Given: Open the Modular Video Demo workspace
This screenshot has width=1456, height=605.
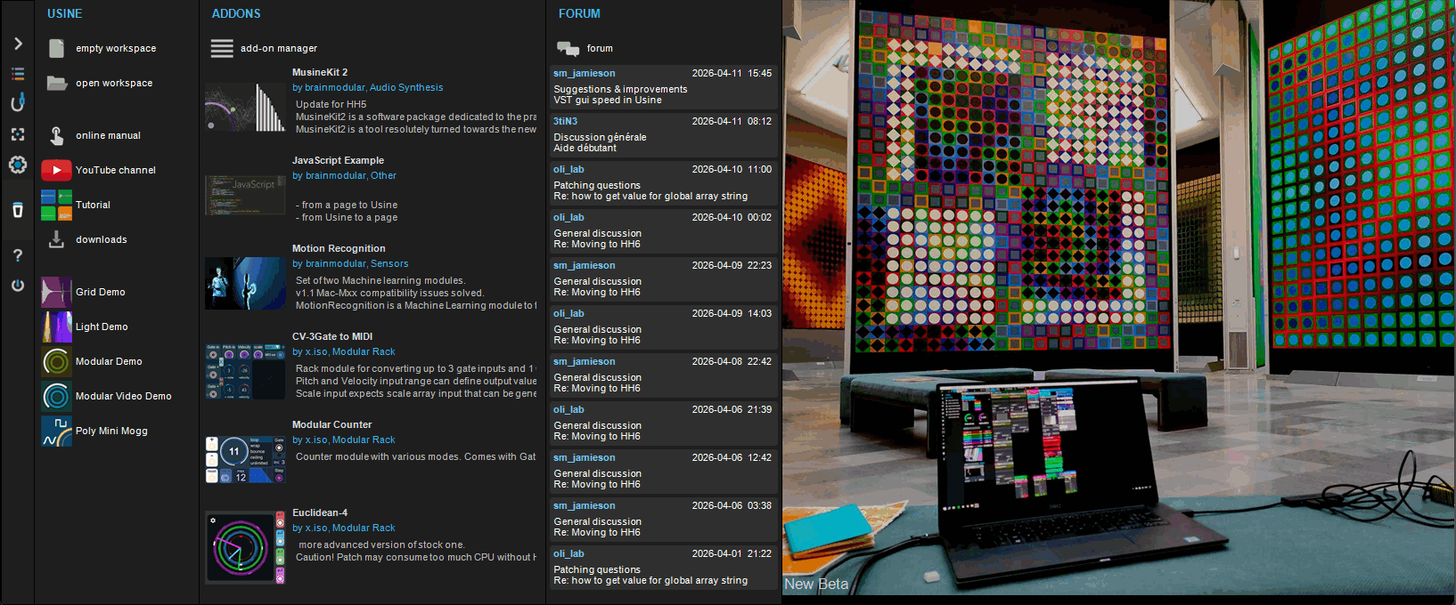Looking at the screenshot, I should click(124, 396).
